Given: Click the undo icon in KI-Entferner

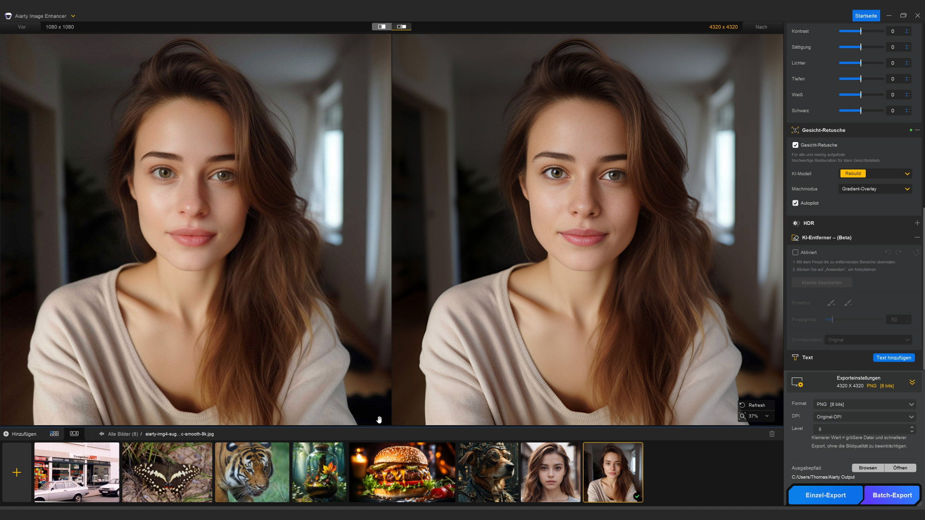Looking at the screenshot, I should (x=887, y=252).
